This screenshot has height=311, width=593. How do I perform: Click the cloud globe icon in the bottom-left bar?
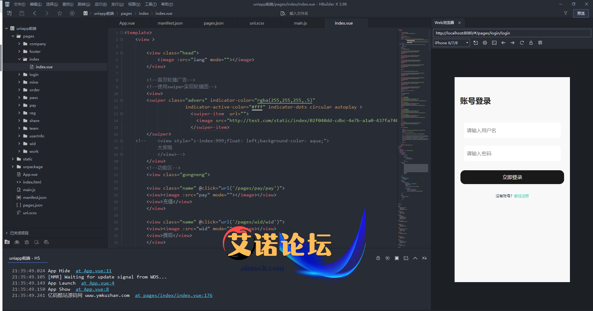(x=46, y=242)
